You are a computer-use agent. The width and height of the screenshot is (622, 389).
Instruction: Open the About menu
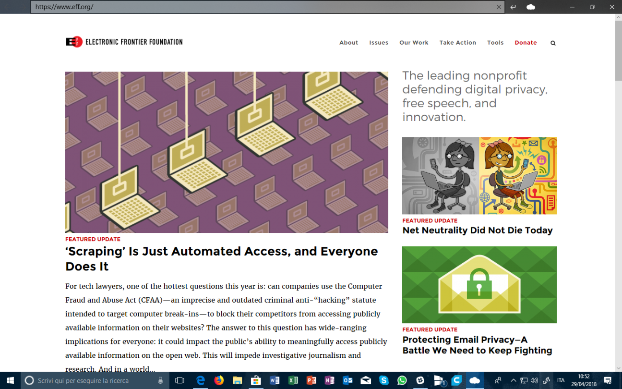tap(348, 43)
